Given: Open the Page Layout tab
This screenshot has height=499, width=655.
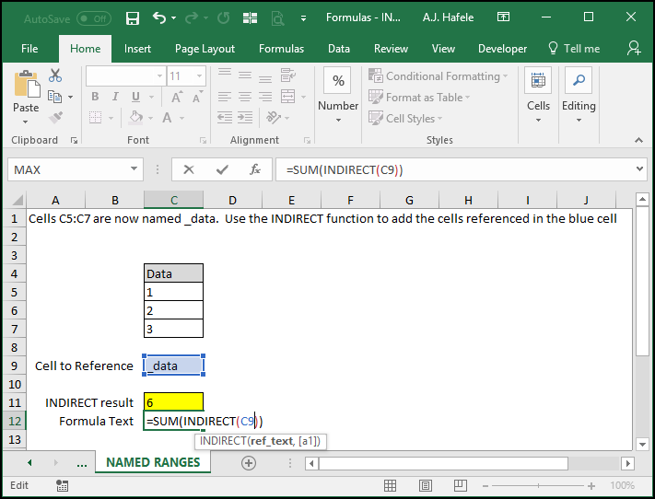Looking at the screenshot, I should pos(205,49).
